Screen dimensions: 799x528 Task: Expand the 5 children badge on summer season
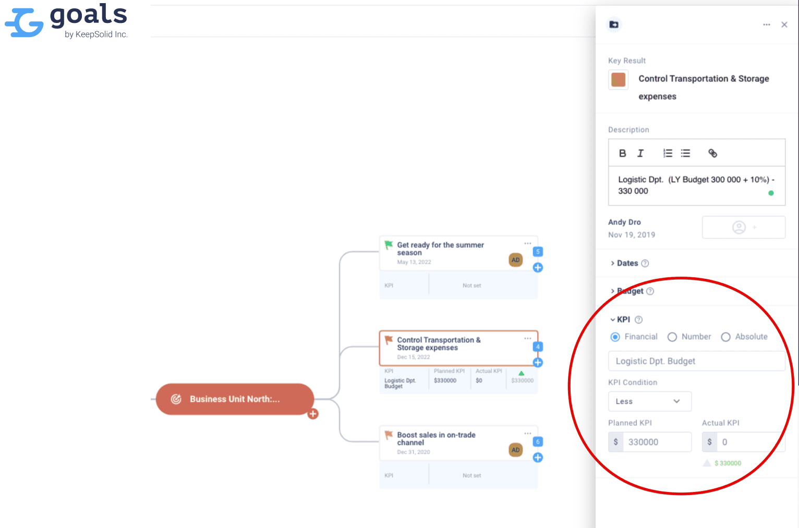tap(538, 252)
